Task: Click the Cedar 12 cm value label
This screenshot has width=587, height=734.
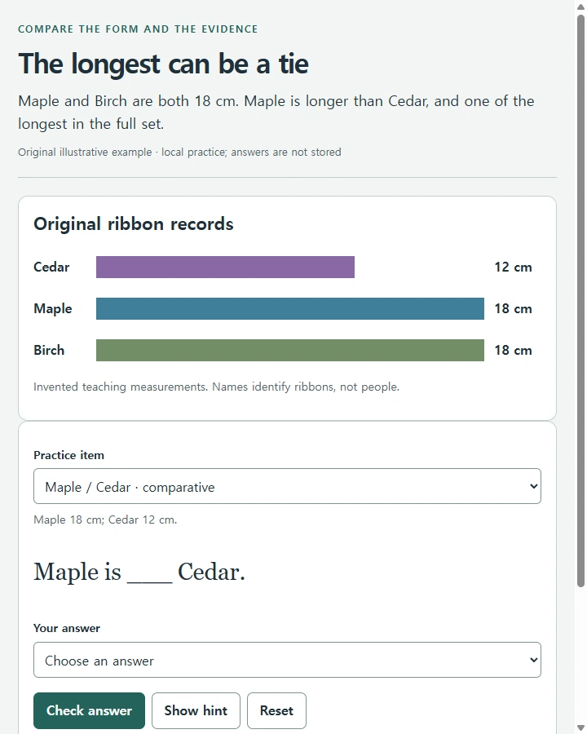Action: [513, 268]
